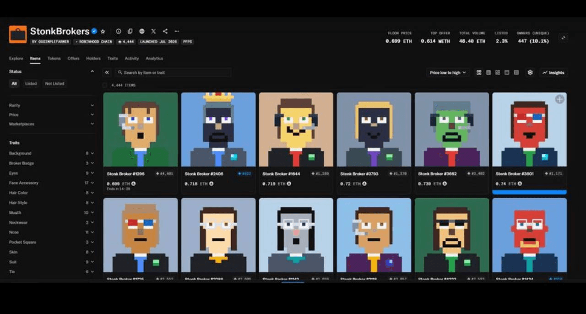
Task: Expand the Broker Badge trait filter
Action: 52,163
